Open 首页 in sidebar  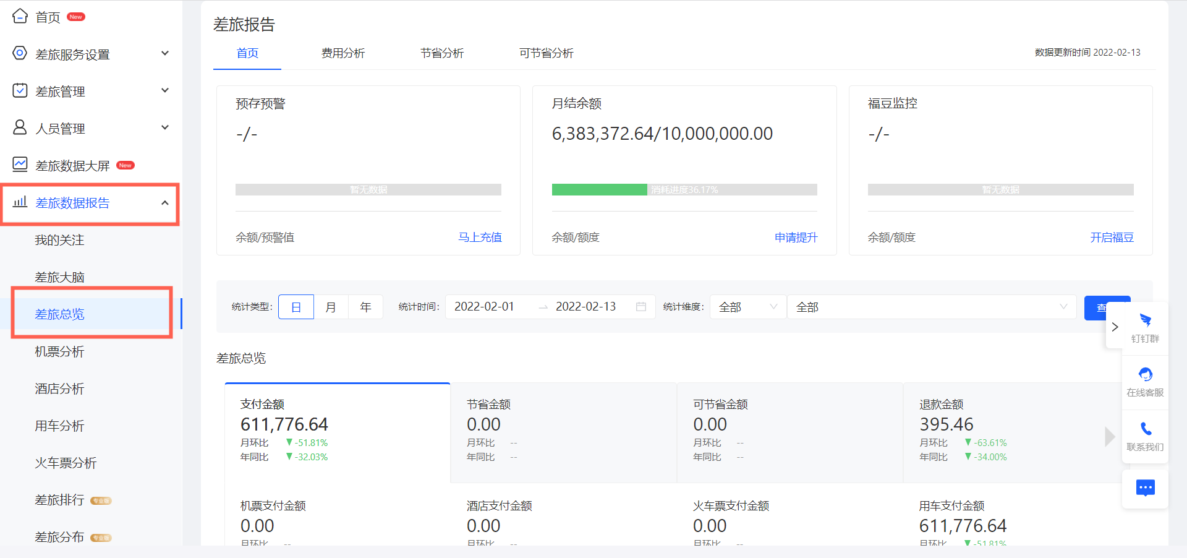click(x=48, y=17)
